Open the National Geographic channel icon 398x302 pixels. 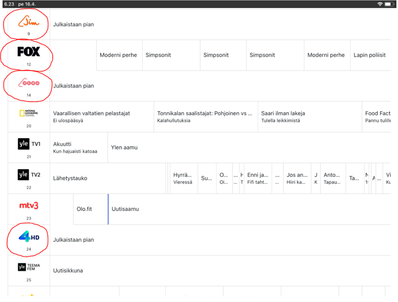28,114
